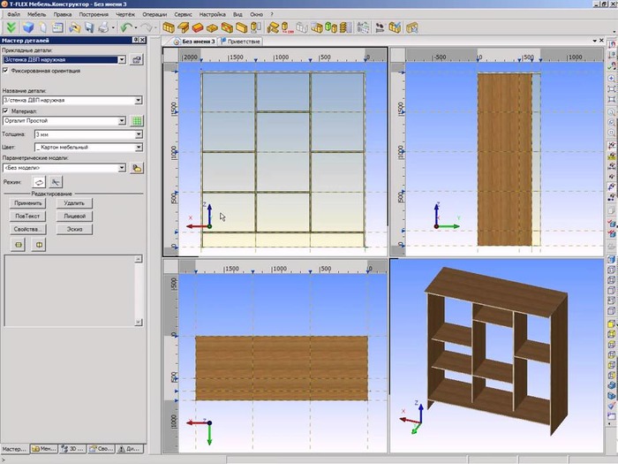Click the Лицевой button
Viewport: 618px width, 464px height.
point(74,217)
